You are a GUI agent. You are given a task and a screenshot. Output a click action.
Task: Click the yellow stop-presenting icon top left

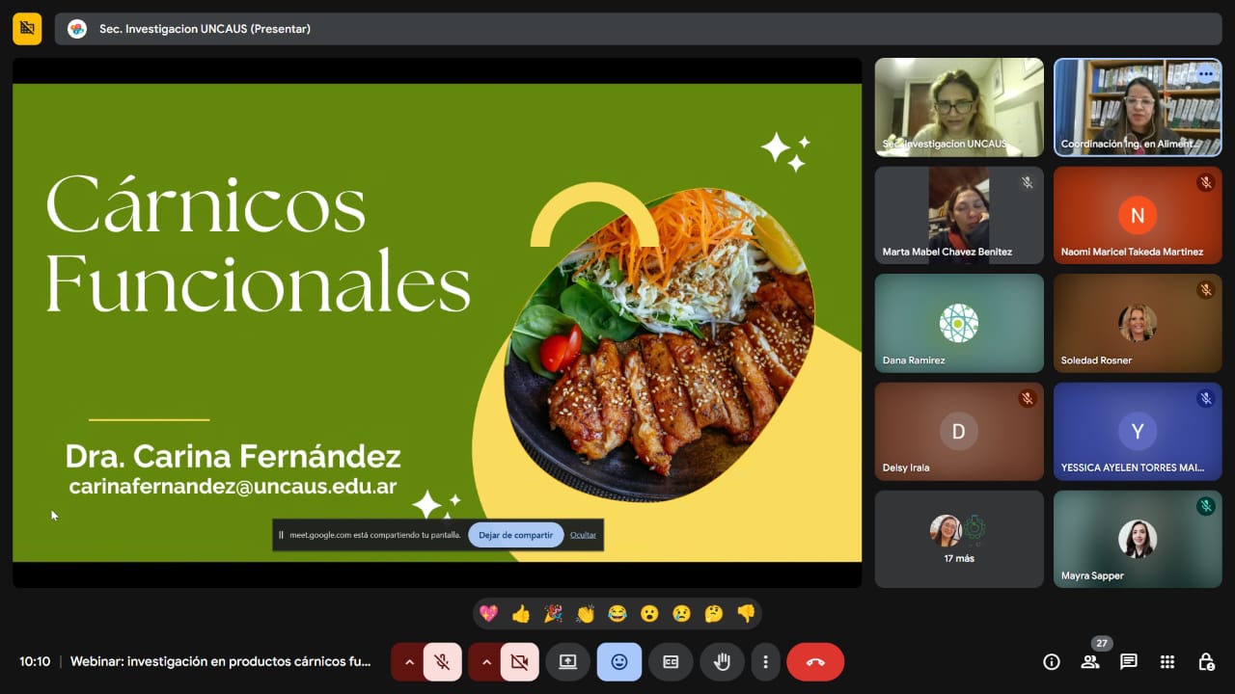point(27,29)
